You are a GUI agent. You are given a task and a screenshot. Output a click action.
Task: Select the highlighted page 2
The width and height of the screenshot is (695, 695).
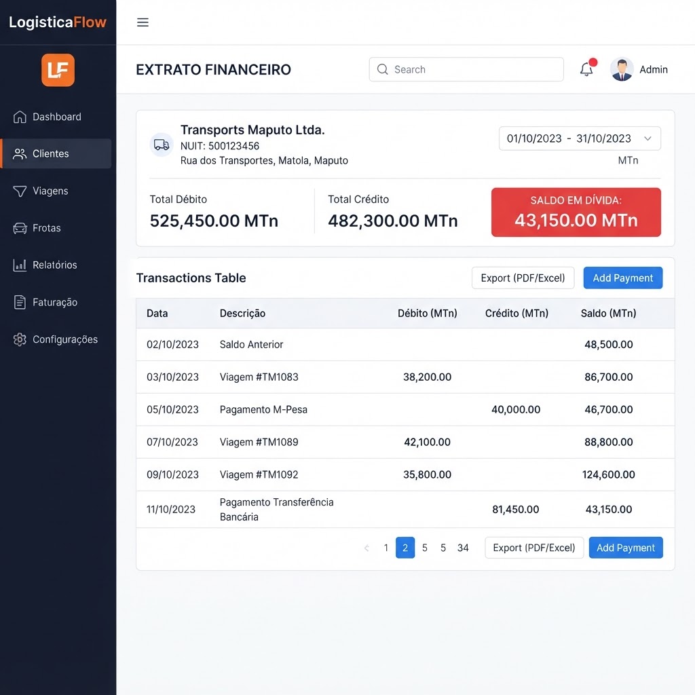click(405, 548)
